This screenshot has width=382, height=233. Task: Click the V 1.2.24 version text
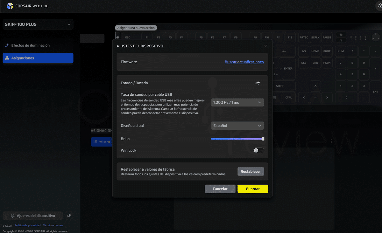(x=7, y=225)
